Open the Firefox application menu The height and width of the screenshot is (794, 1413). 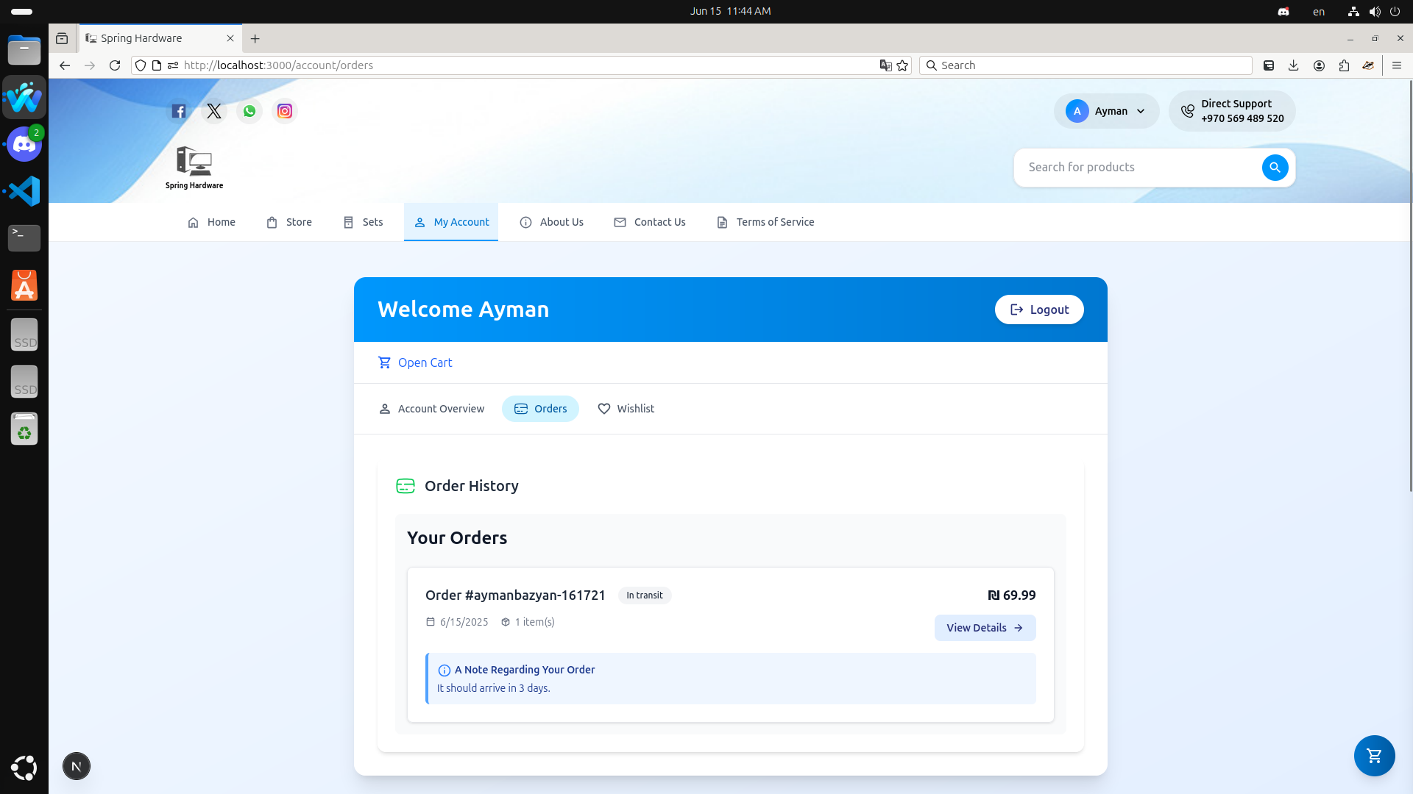[1397, 65]
